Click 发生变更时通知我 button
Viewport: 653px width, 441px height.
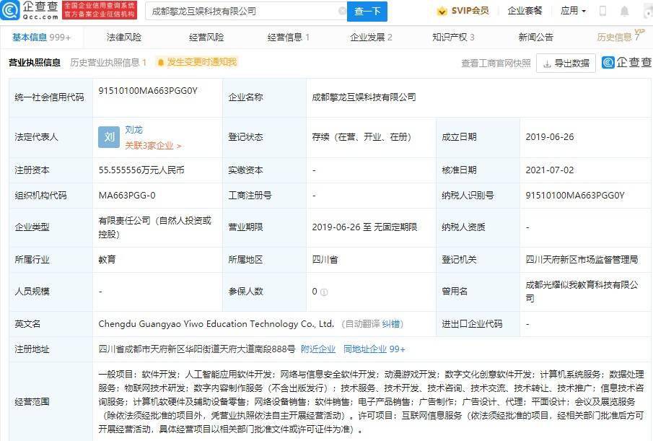(x=196, y=63)
